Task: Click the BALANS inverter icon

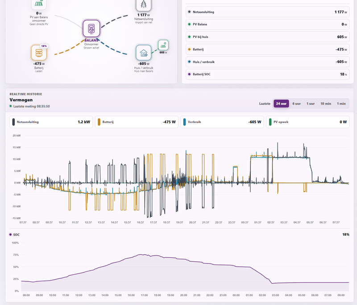Action: 91,28
